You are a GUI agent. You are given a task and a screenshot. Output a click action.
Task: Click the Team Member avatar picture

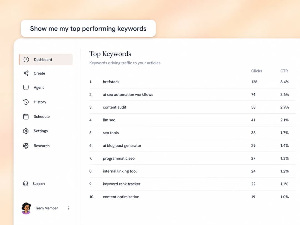click(26, 208)
